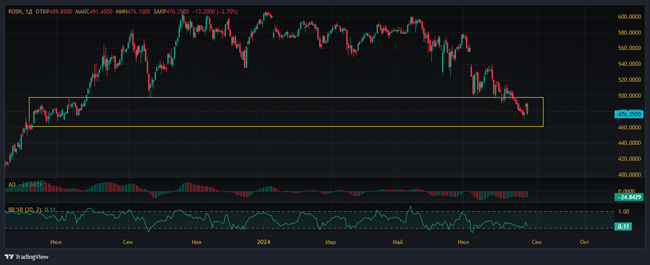Click the 476.3500 current price tag
Screen dimensions: 650x265
point(629,114)
